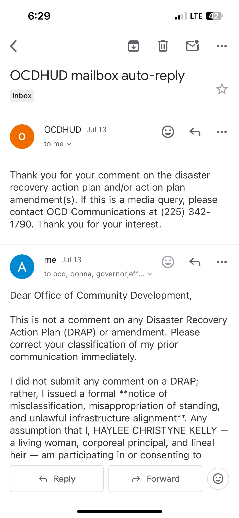Open emoji reaction picker at bottom right
The width and height of the screenshot is (239, 518).
218,479
